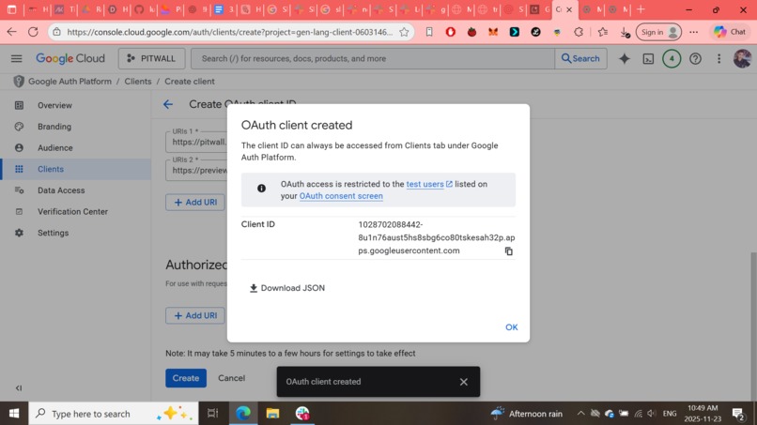Click the Google Cloud logo
This screenshot has width=757, height=425.
(70, 58)
